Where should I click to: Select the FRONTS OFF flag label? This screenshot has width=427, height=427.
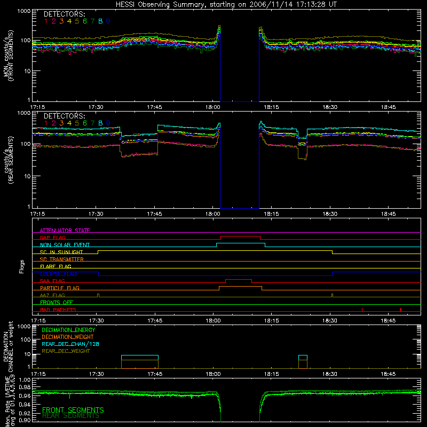[57, 303]
